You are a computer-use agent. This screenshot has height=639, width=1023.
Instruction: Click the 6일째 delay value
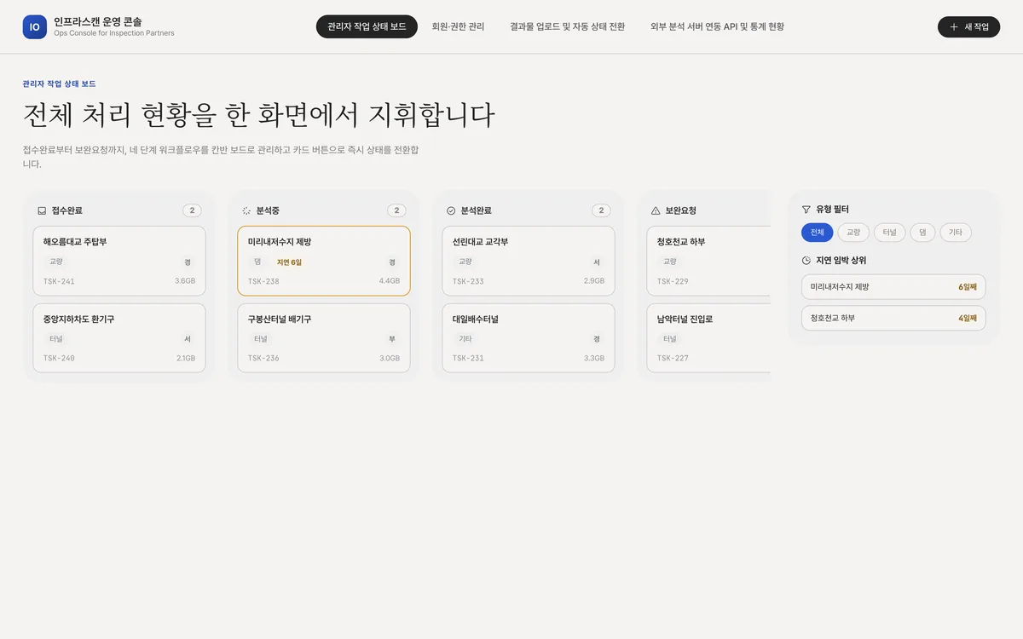(x=967, y=287)
